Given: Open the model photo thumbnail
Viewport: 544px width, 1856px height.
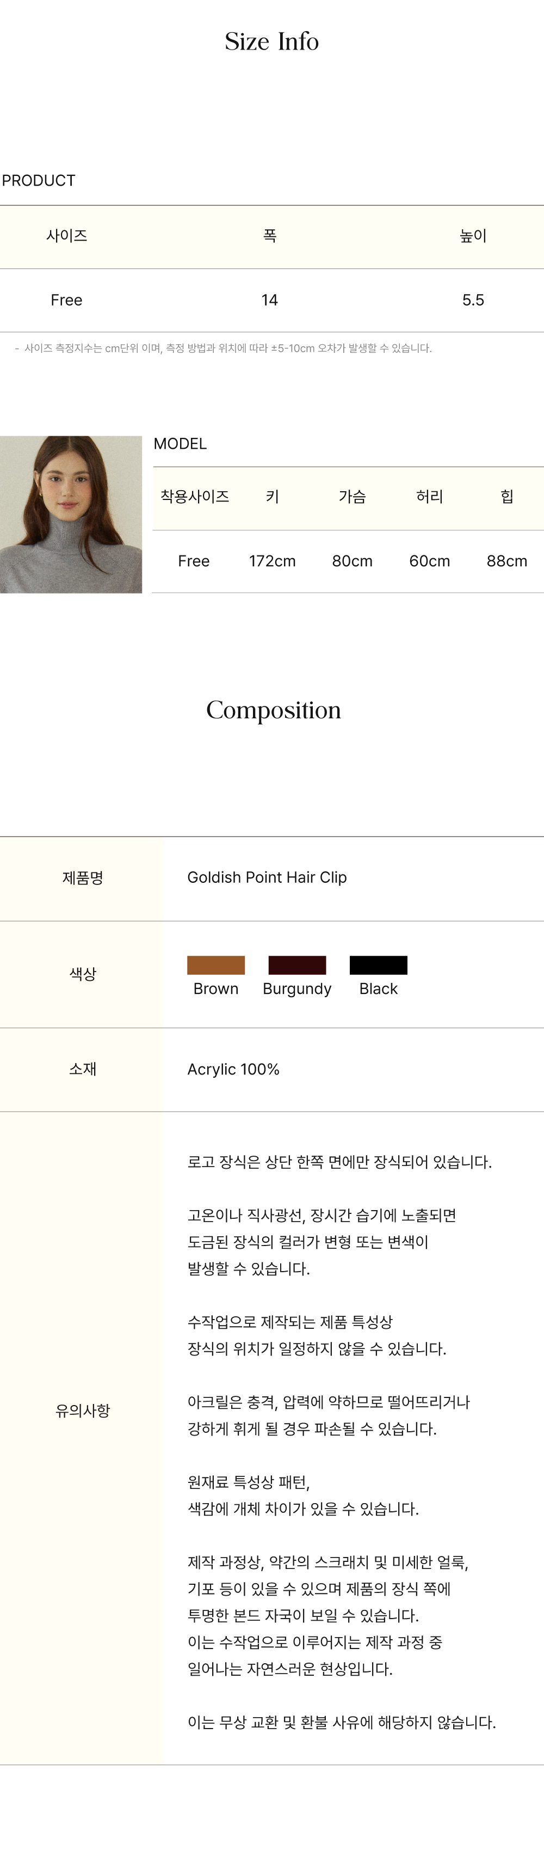Looking at the screenshot, I should 71,515.
